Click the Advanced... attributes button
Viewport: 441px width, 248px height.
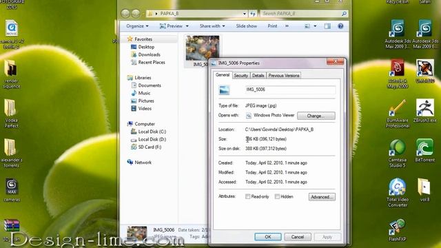322,197
